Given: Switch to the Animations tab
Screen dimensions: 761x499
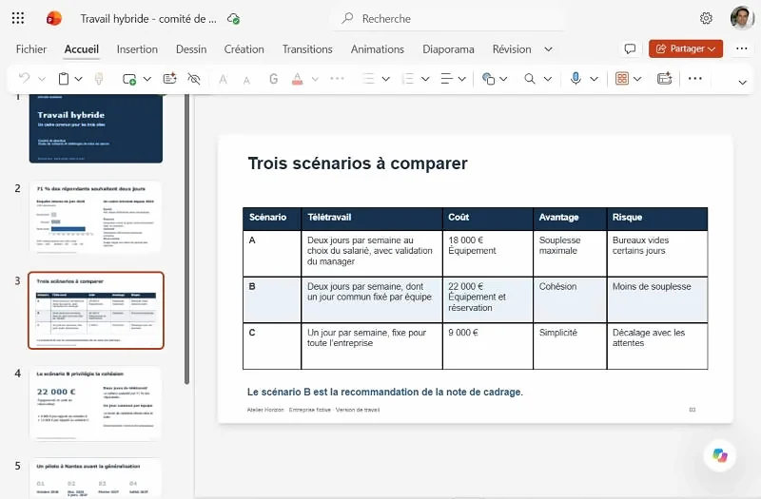Looking at the screenshot, I should 377,49.
